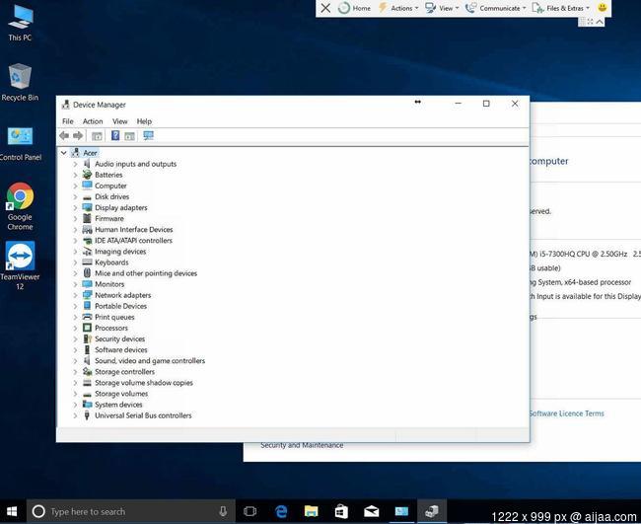The height and width of the screenshot is (524, 641).
Task: Click the Properties action pane toolbar icon
Action: pyautogui.click(x=129, y=136)
